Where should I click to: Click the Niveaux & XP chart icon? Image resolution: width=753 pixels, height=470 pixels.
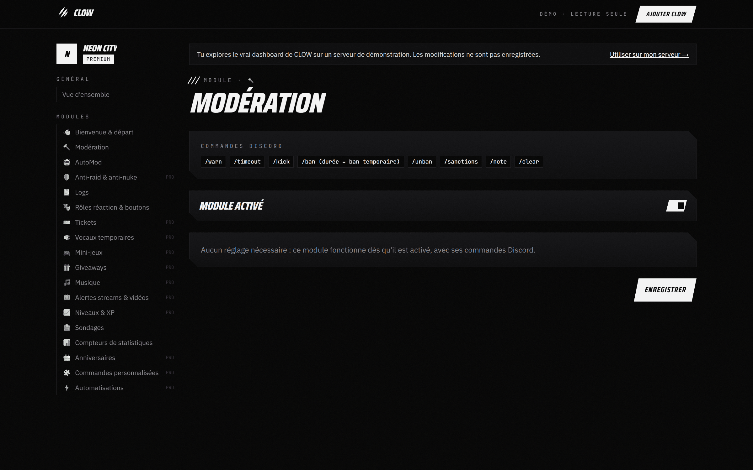67,313
